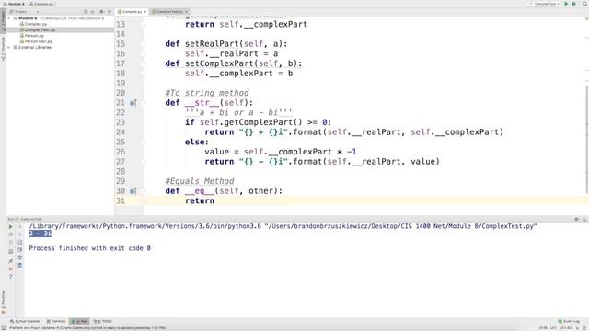Toggle tool window buttons at bottom-left corner

[x=3, y=328]
